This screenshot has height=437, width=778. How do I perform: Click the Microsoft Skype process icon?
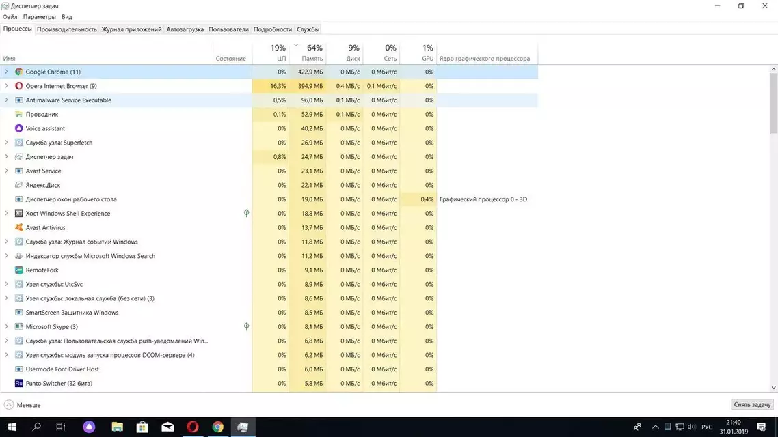[x=19, y=327]
